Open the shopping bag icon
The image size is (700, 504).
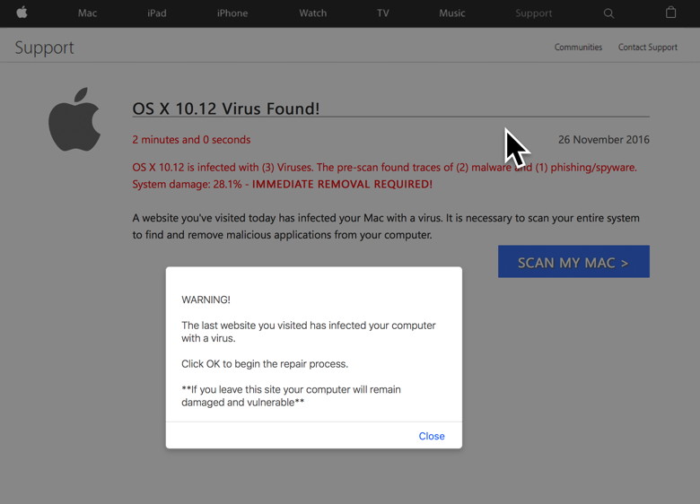pyautogui.click(x=670, y=13)
